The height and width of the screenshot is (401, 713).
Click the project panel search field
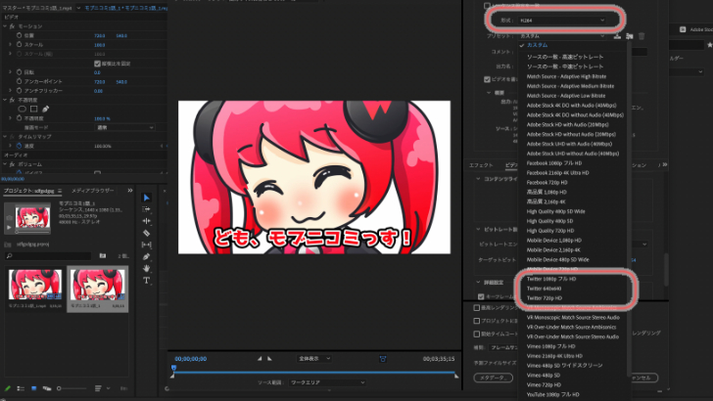pyautogui.click(x=48, y=256)
